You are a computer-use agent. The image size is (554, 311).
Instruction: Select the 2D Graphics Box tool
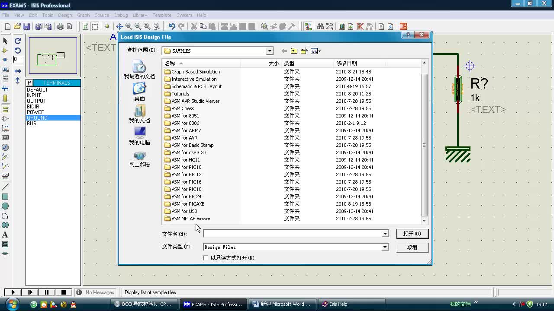[5, 197]
